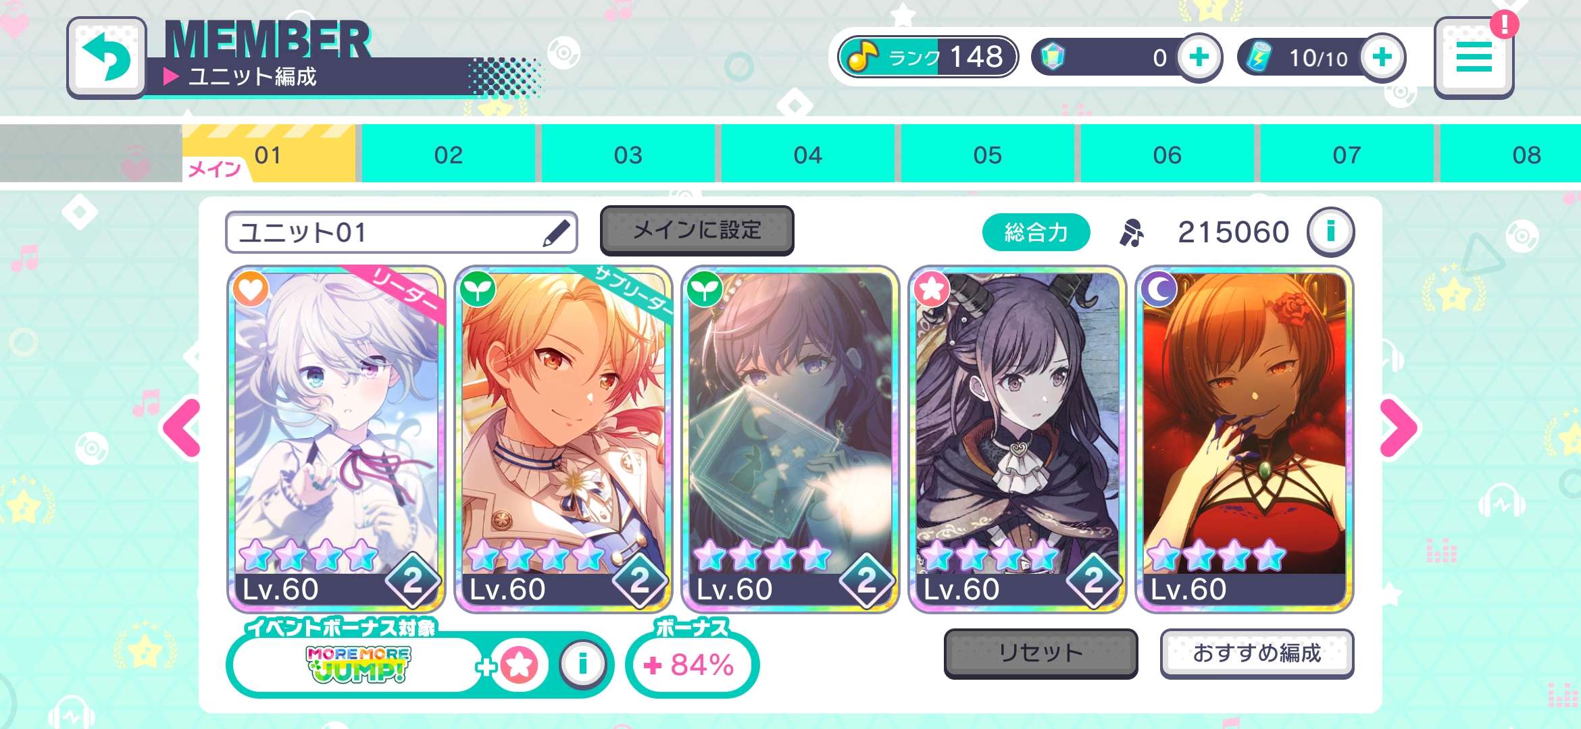Switch to unit tab 05
This screenshot has height=729, width=1581.
click(x=987, y=155)
